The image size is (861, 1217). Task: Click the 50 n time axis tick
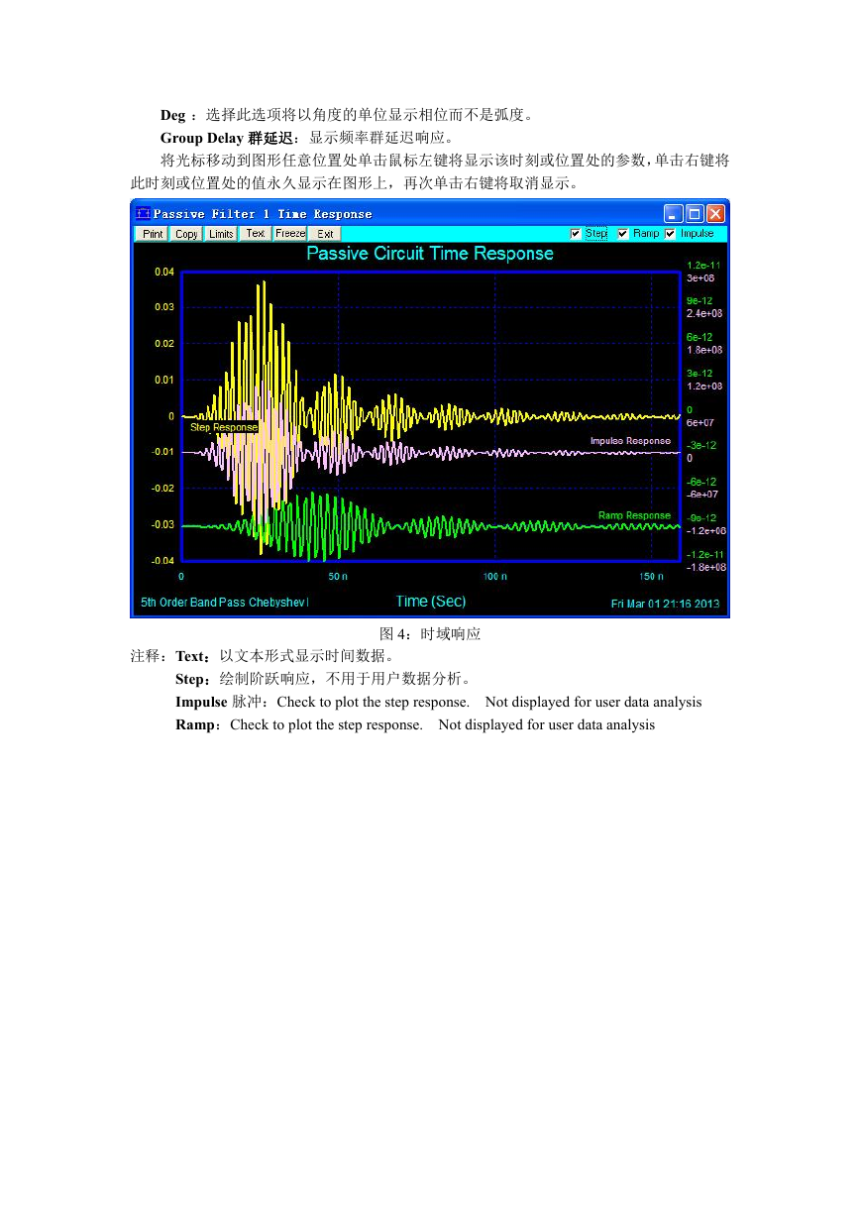pos(338,576)
